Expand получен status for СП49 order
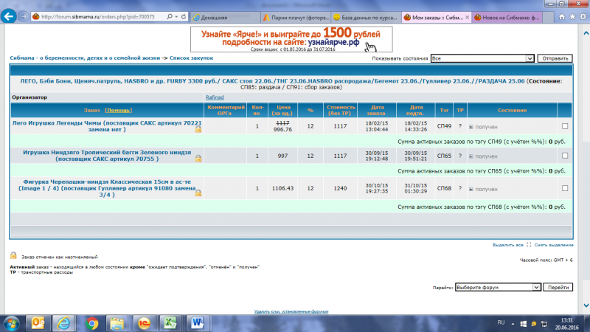Viewport: 590px width, 332px height. pyautogui.click(x=471, y=127)
